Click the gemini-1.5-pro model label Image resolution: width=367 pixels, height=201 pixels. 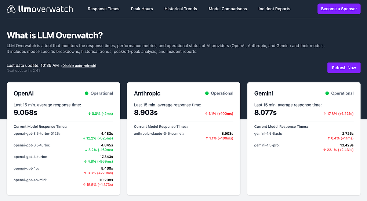267,145
